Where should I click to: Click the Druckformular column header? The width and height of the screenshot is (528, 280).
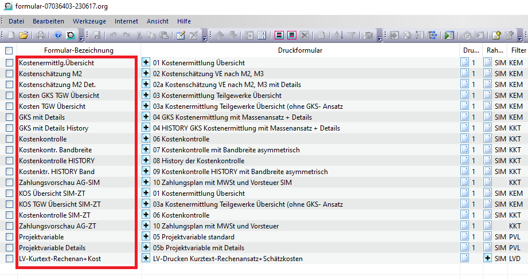(x=299, y=51)
